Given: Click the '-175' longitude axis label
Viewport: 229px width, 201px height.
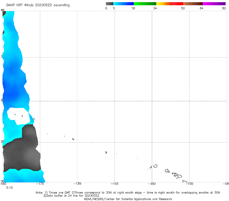Looking at the screenshot, I should (x=40, y=184).
